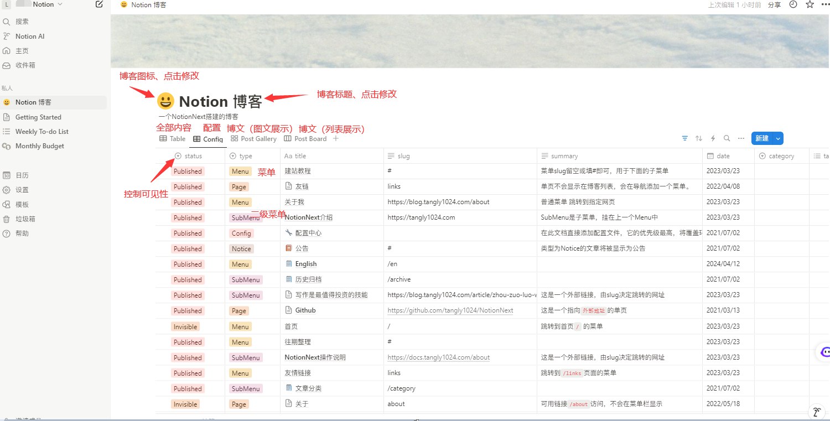Expand the workspace Notion switcher dropdown

[x=60, y=4]
